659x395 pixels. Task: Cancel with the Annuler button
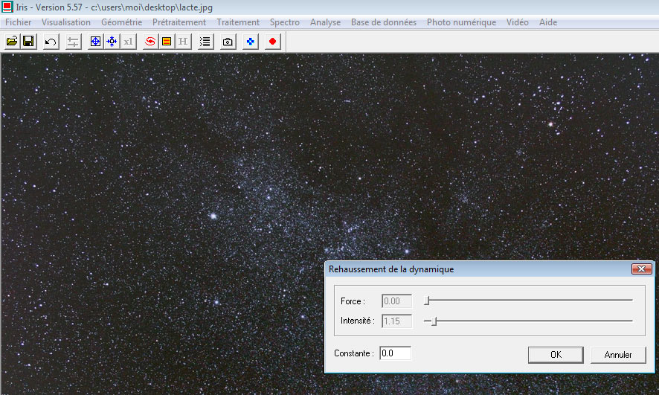[x=618, y=355]
